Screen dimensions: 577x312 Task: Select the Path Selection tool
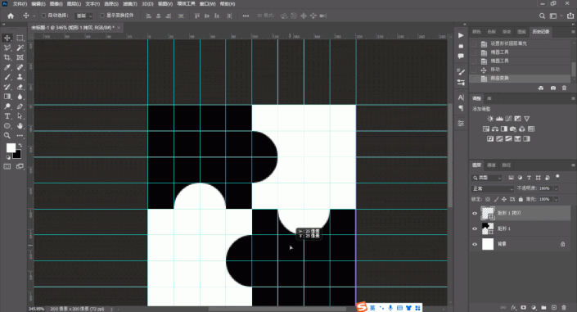pyautogui.click(x=20, y=116)
